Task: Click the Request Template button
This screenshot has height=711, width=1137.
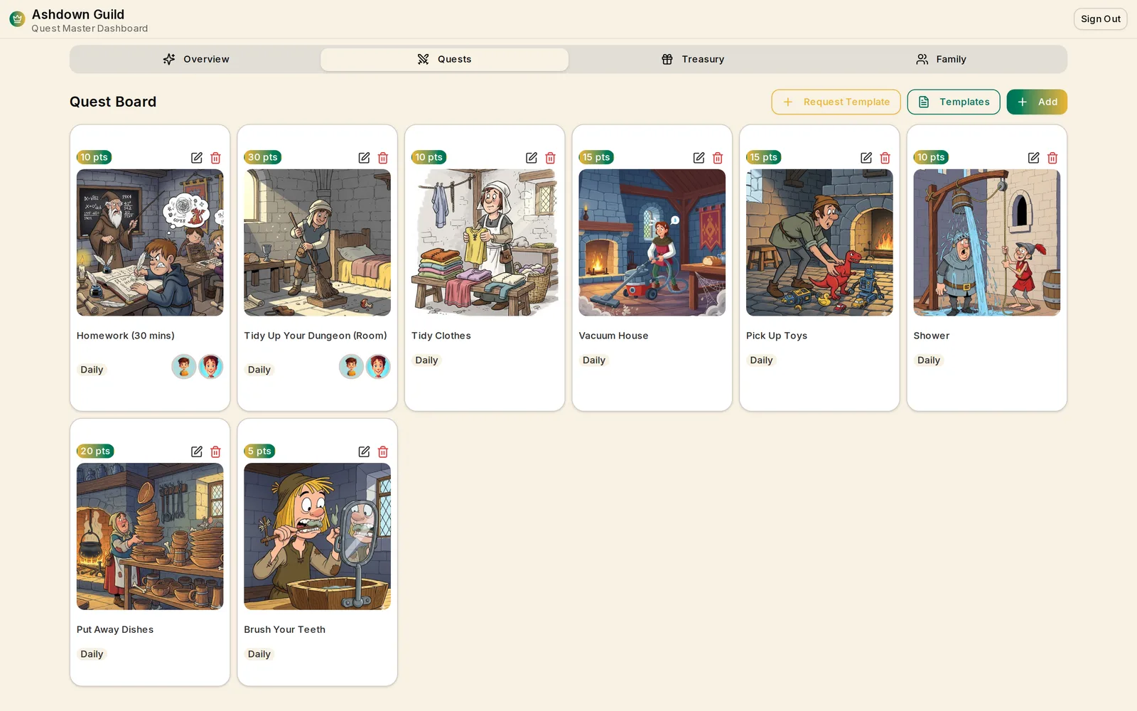Action: (x=836, y=102)
